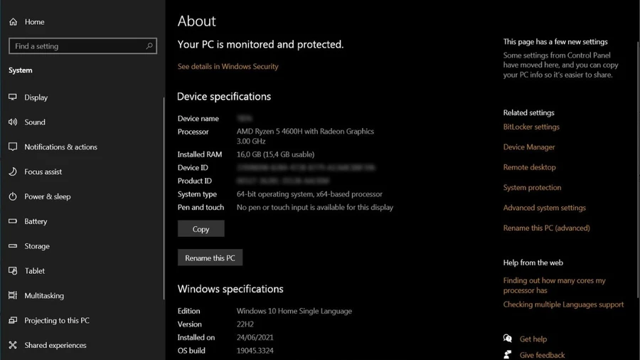Viewport: 640px width, 360px height.
Task: Click the Home icon in sidebar
Action: 13,22
